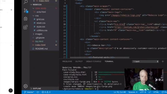This screenshot has height=94, width=167.
Task: Open errors and warnings count in status bar
Action: 46,92
